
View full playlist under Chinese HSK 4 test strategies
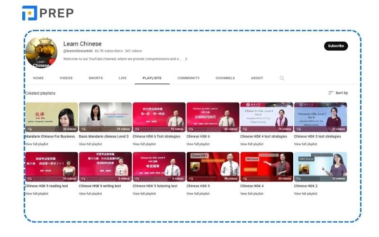(252, 144)
